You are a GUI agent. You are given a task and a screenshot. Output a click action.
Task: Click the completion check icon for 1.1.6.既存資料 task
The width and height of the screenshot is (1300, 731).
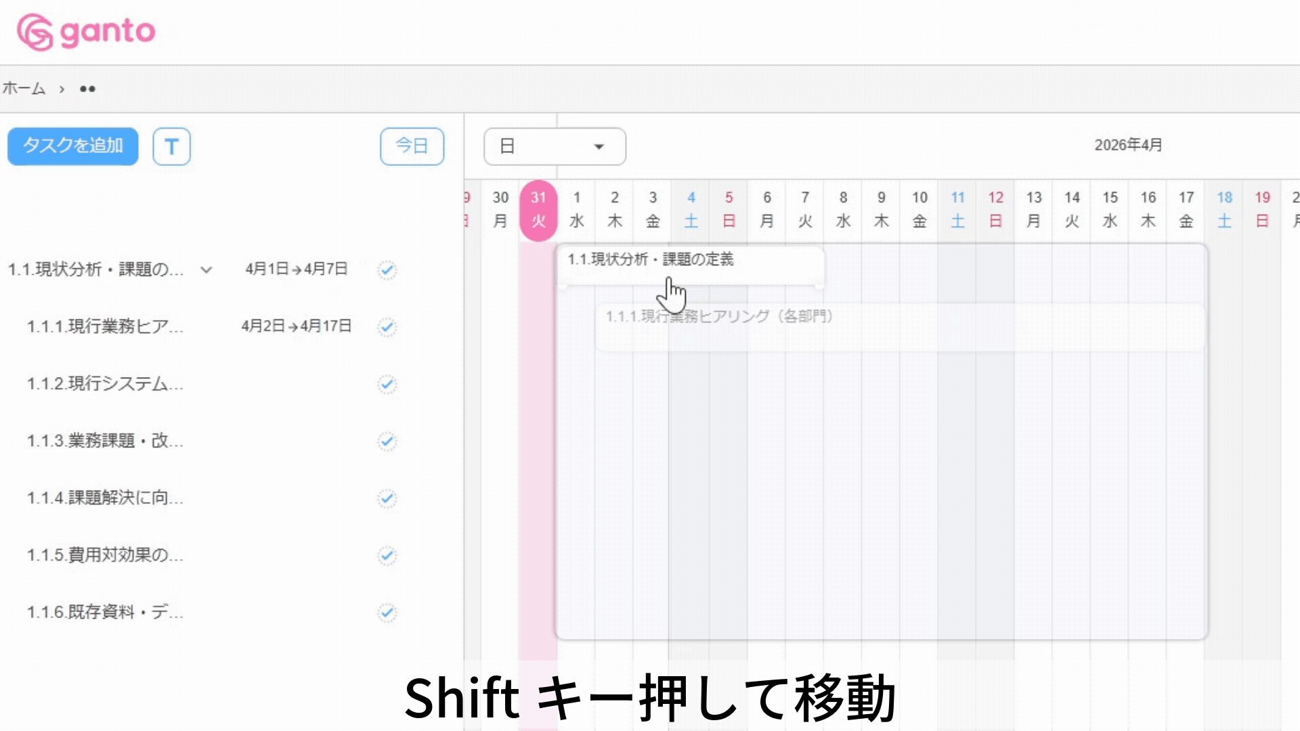point(386,613)
